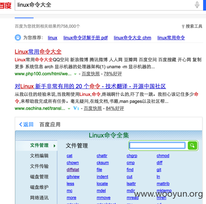Open 百度快照 for oschina result
Image resolution: width=206 pixels, height=204 pixels.
[93, 108]
